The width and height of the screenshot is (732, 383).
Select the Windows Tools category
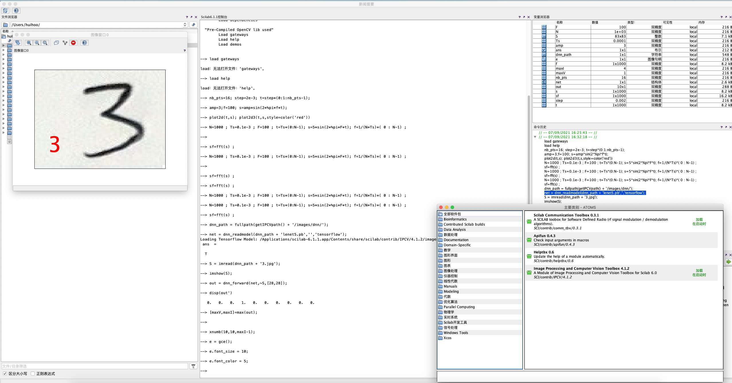point(456,333)
